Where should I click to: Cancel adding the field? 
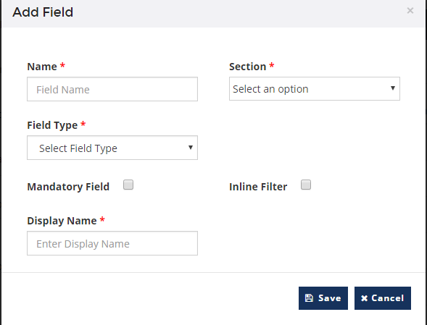[x=383, y=298]
